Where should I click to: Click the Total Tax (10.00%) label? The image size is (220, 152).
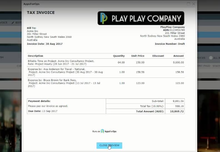(152, 106)
